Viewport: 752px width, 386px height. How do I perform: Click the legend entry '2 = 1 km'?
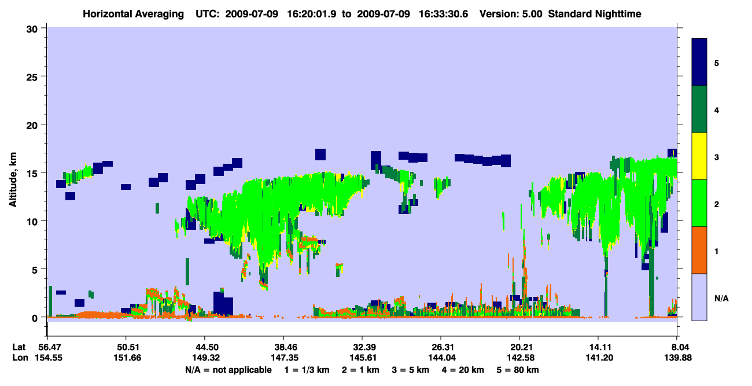[x=360, y=370]
